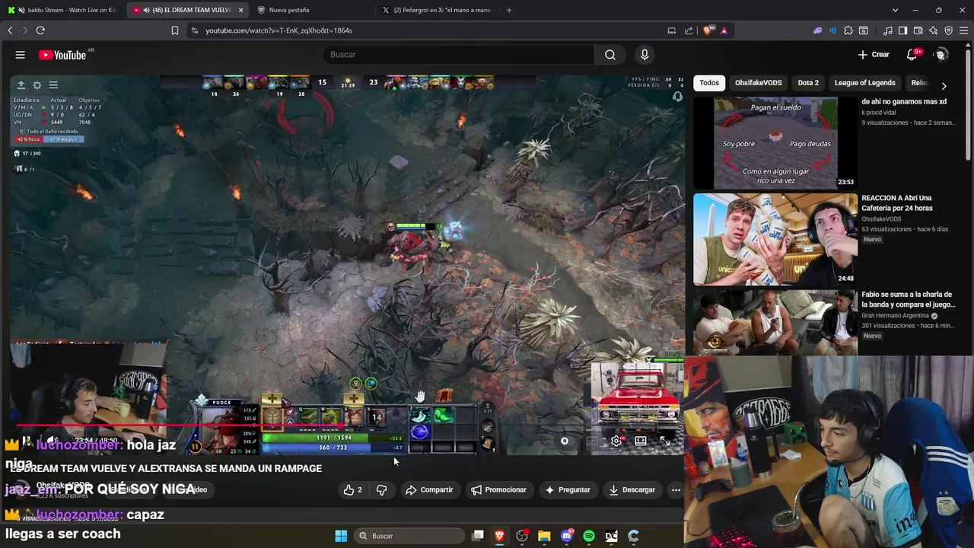974x548 pixels.
Task: Open Brave Shields lion icon
Action: (708, 30)
